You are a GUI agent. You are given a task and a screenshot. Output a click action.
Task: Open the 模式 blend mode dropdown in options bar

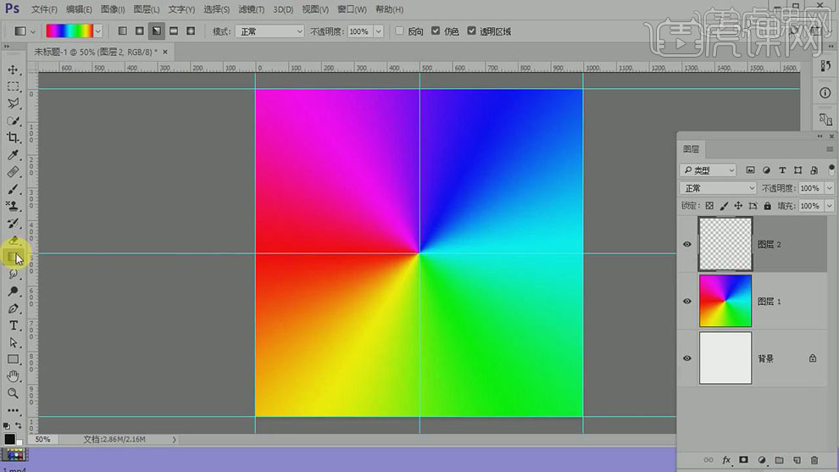pyautogui.click(x=269, y=31)
